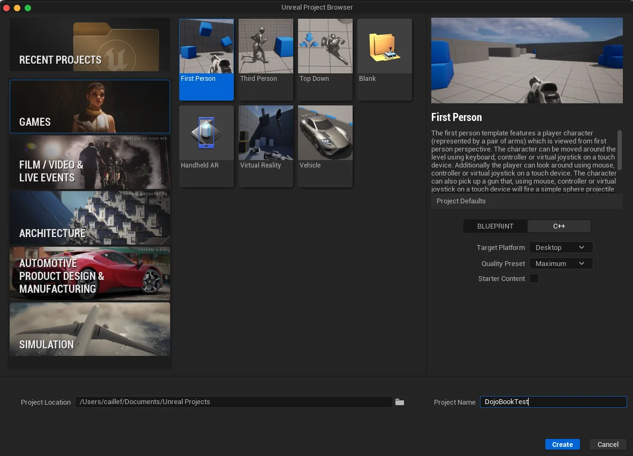Click the Create button
633x456 pixels.
coord(562,444)
